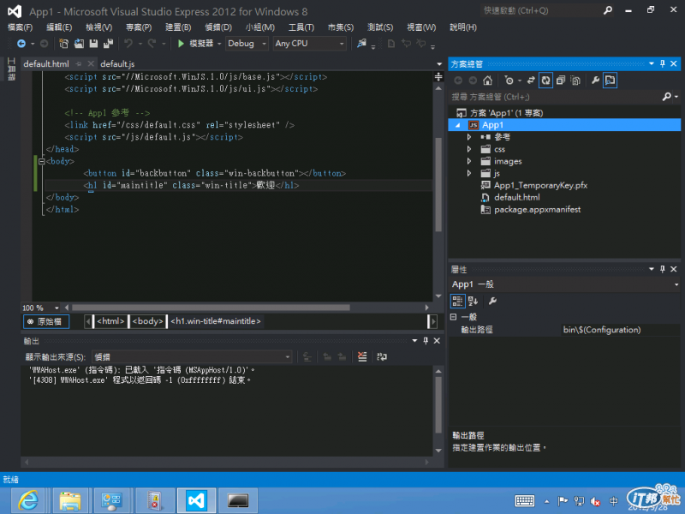Open the 工具(T) Tools menu
685x514 pixels.
tap(301, 27)
